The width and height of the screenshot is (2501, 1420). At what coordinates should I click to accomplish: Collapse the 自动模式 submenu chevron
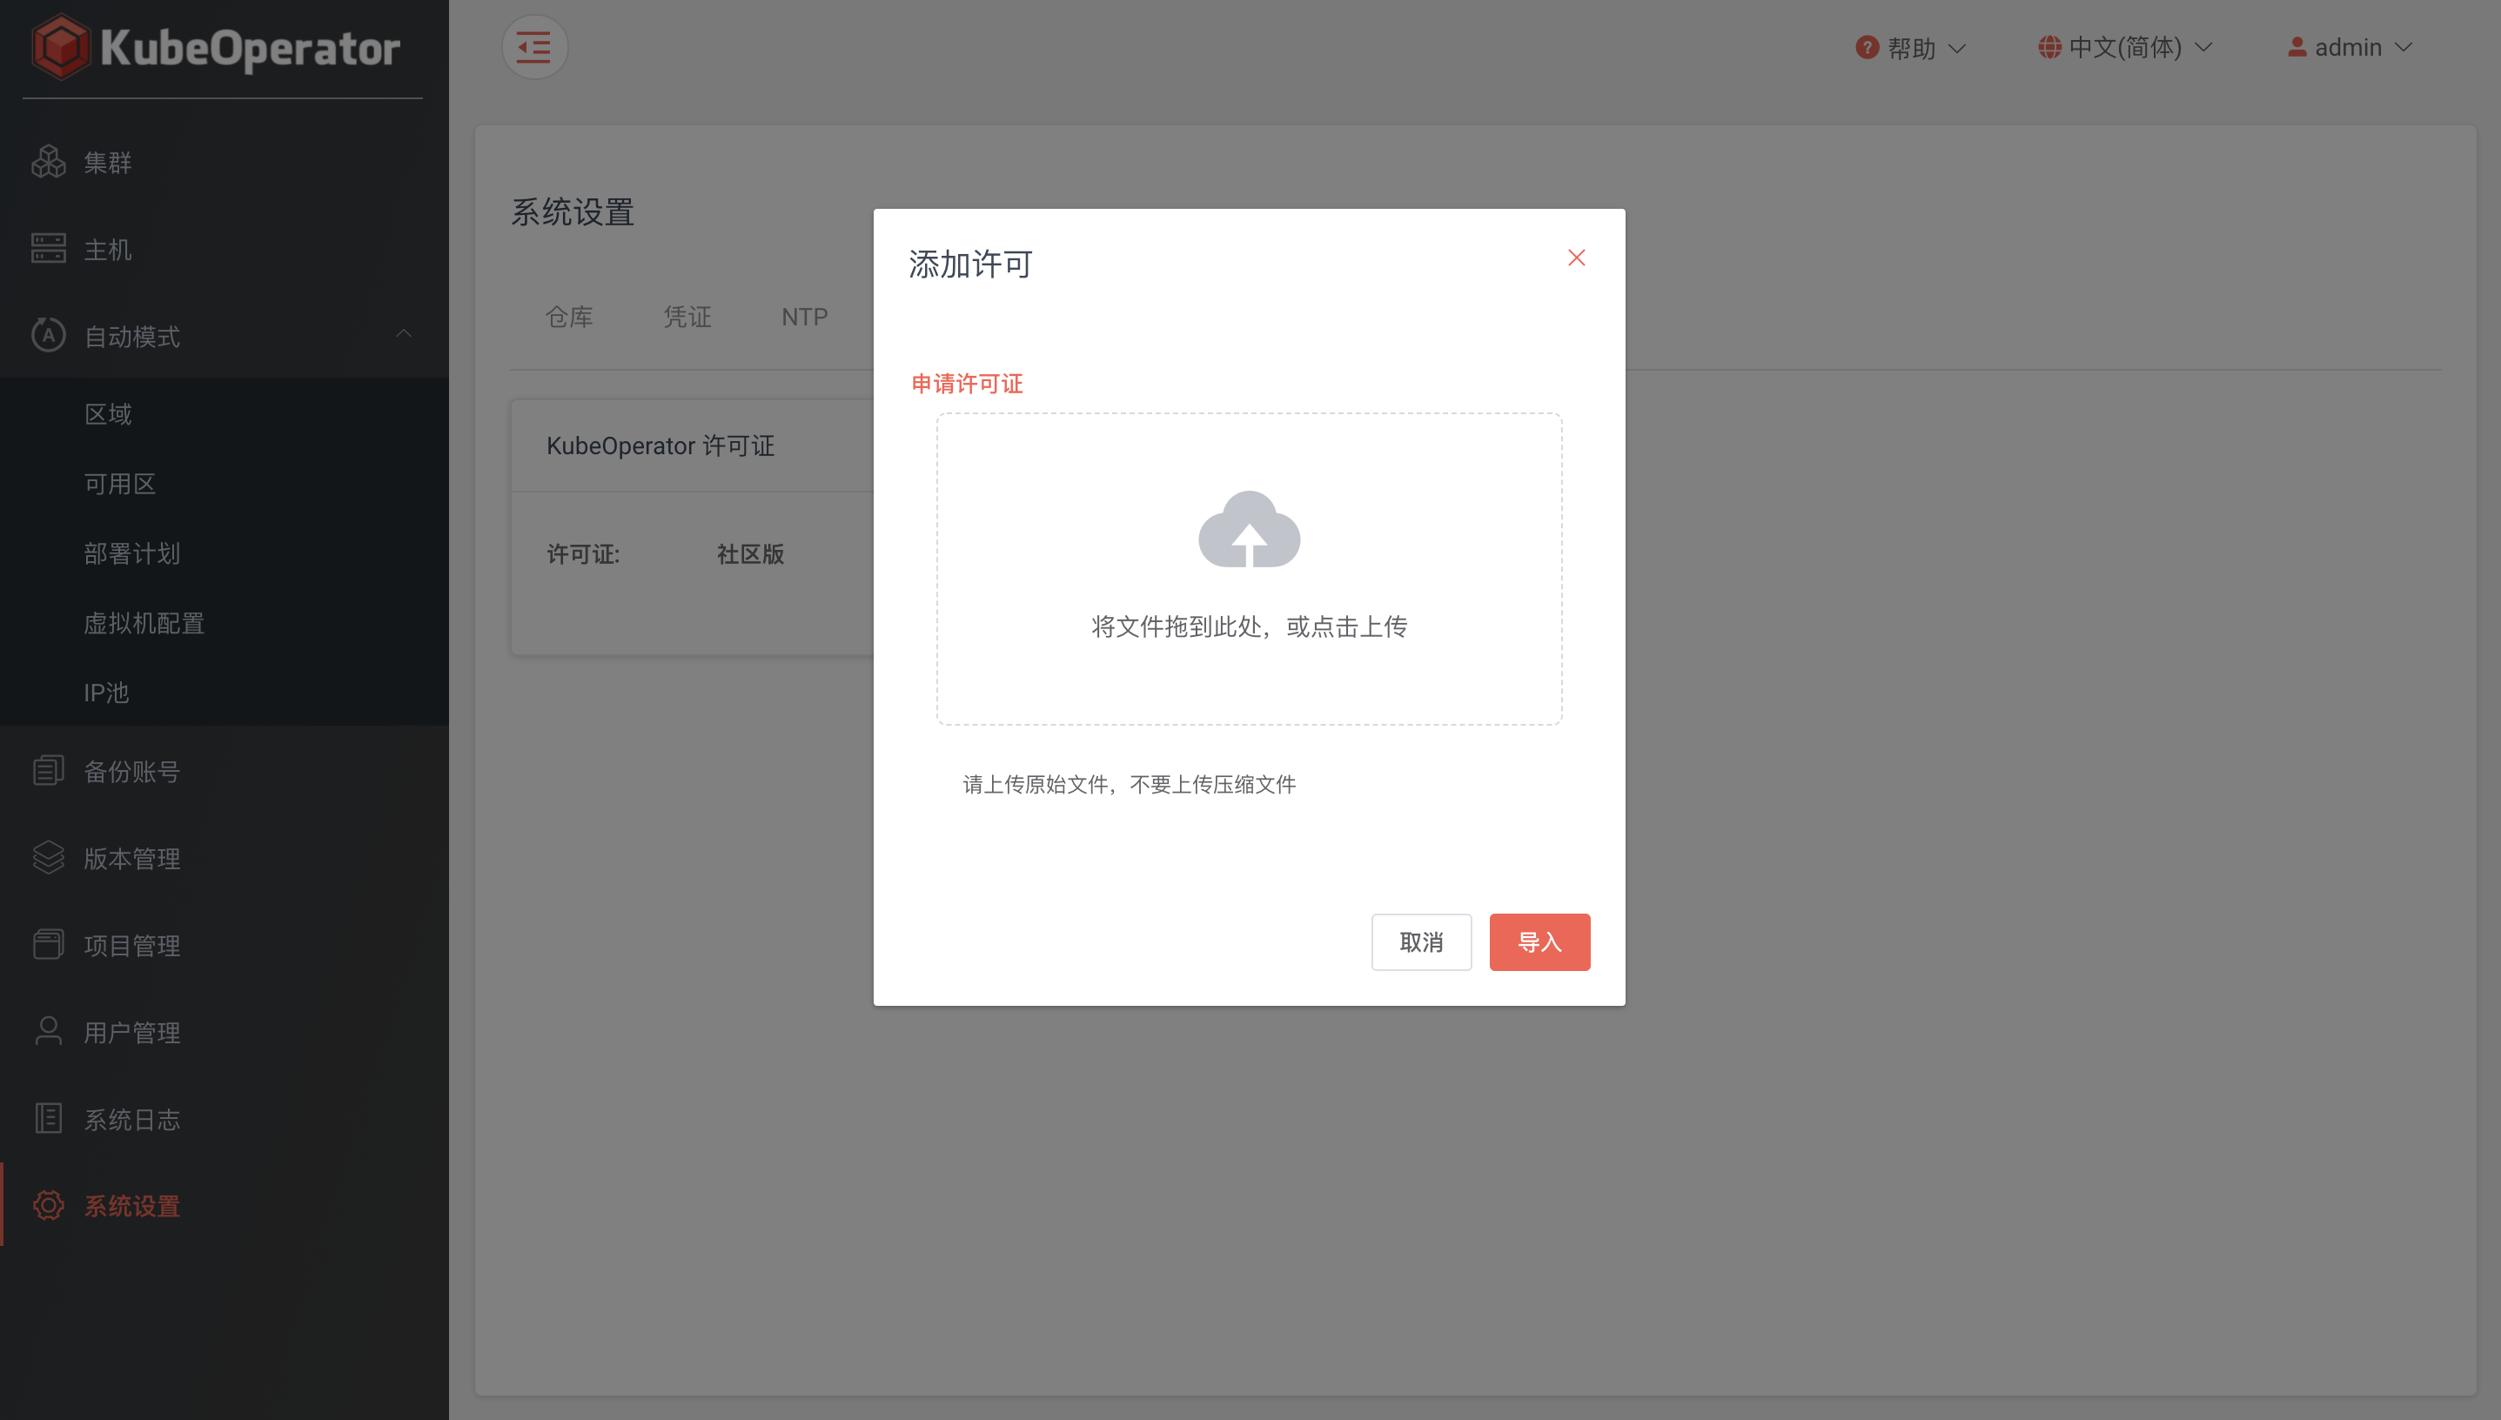404,334
